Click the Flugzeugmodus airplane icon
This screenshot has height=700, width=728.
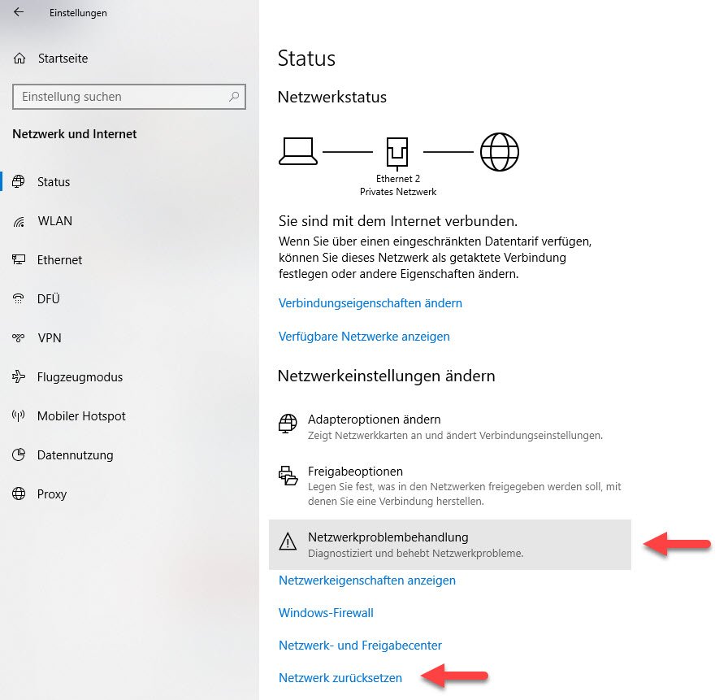coord(19,376)
